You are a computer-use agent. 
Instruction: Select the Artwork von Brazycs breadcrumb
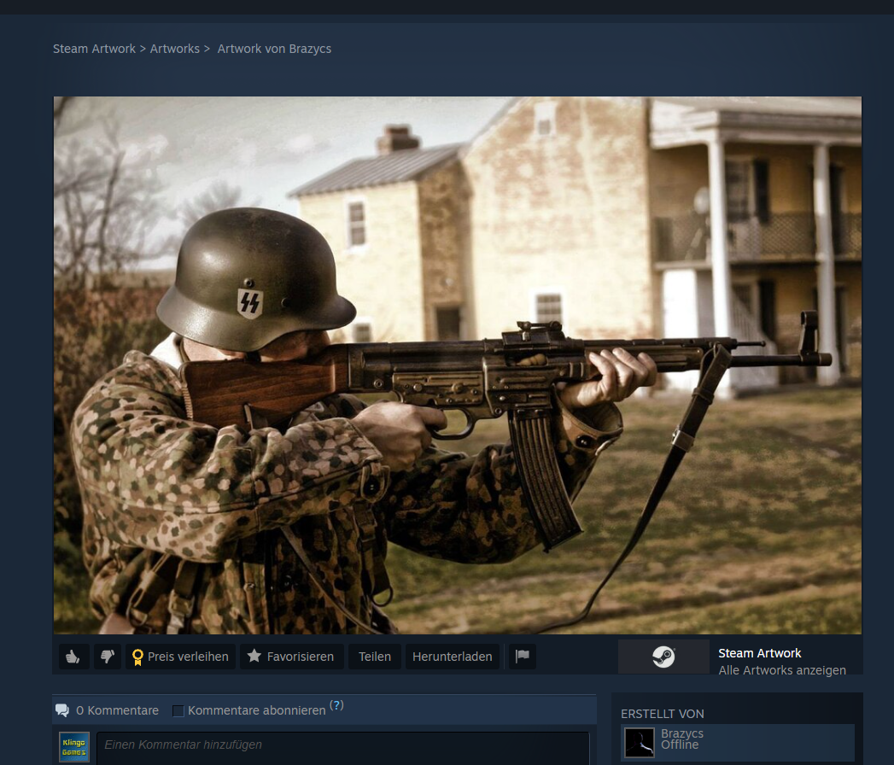pyautogui.click(x=274, y=49)
